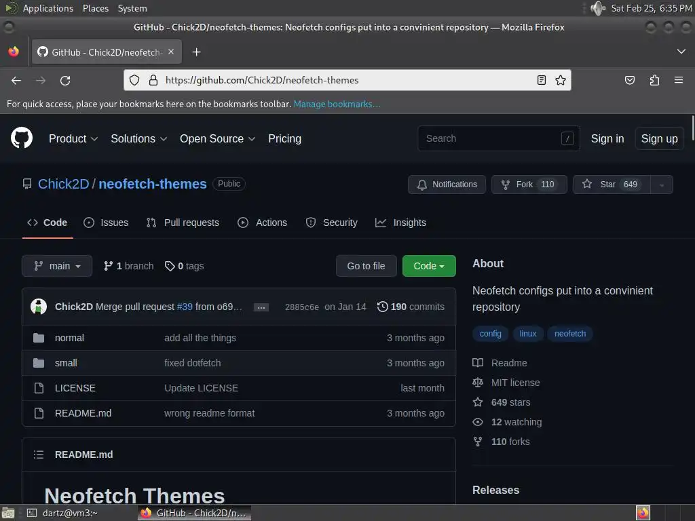View the 0 tags link
The width and height of the screenshot is (695, 521).
[x=184, y=266]
